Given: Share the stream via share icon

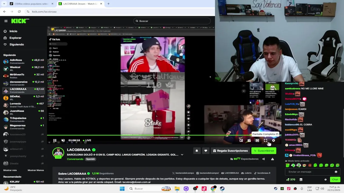Looking at the screenshot, I should click(263, 159).
